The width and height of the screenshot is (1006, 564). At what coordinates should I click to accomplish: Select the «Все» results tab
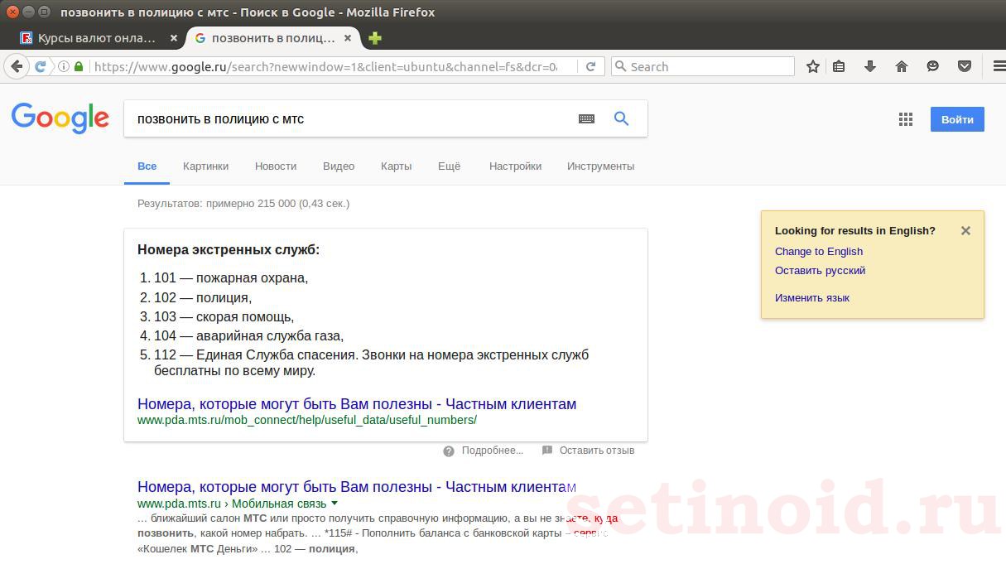tap(147, 166)
